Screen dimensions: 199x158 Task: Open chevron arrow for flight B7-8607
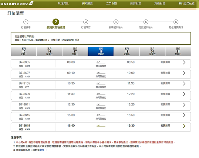pyautogui.click(x=184, y=73)
